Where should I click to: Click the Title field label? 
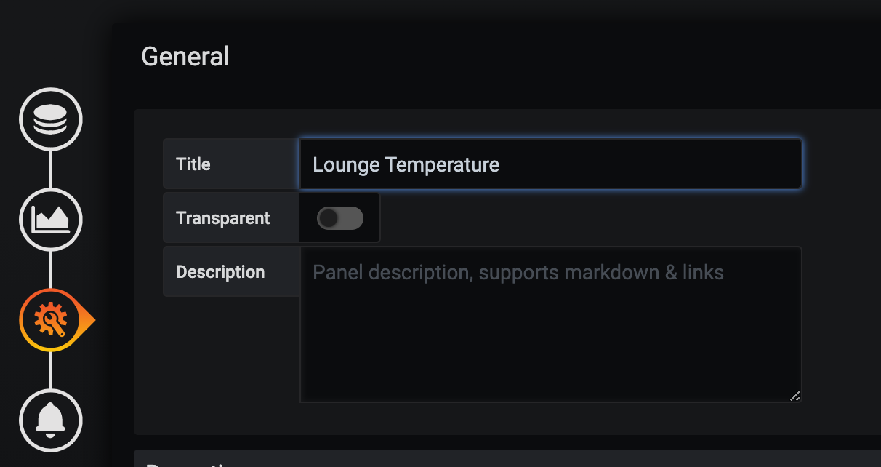(193, 164)
